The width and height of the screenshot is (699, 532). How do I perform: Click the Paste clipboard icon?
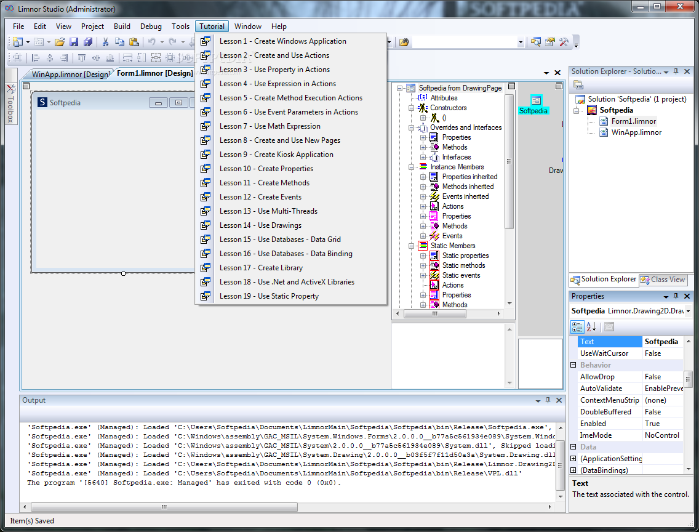pos(134,42)
